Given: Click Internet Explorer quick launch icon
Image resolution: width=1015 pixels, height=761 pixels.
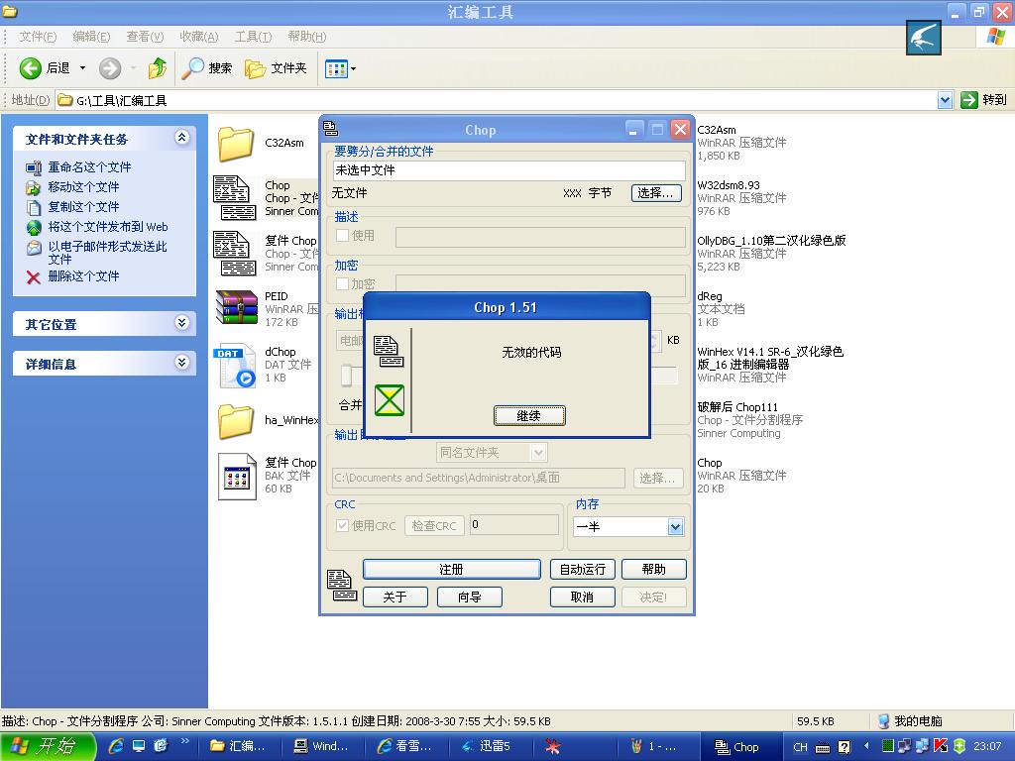Looking at the screenshot, I should point(117,746).
